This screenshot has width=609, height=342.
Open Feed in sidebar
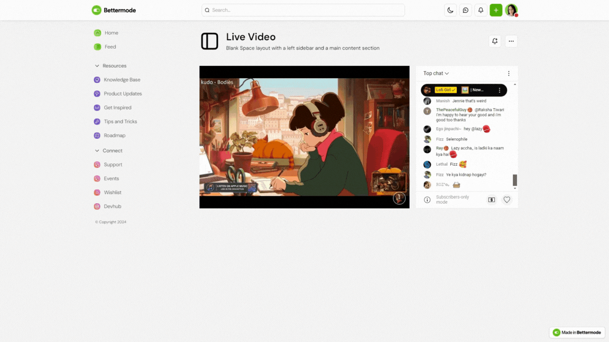click(110, 47)
